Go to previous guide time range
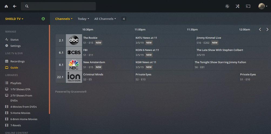 coord(260,29)
